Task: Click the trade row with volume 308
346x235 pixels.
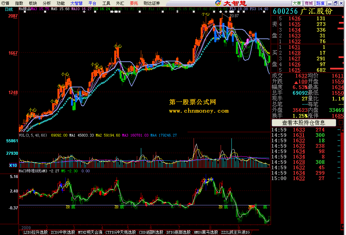Action: tap(306, 162)
